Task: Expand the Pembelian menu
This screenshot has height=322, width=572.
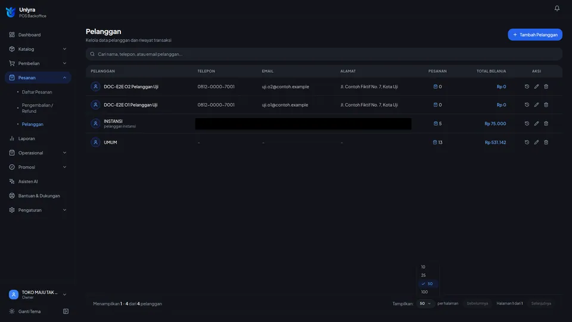Action: point(38,63)
